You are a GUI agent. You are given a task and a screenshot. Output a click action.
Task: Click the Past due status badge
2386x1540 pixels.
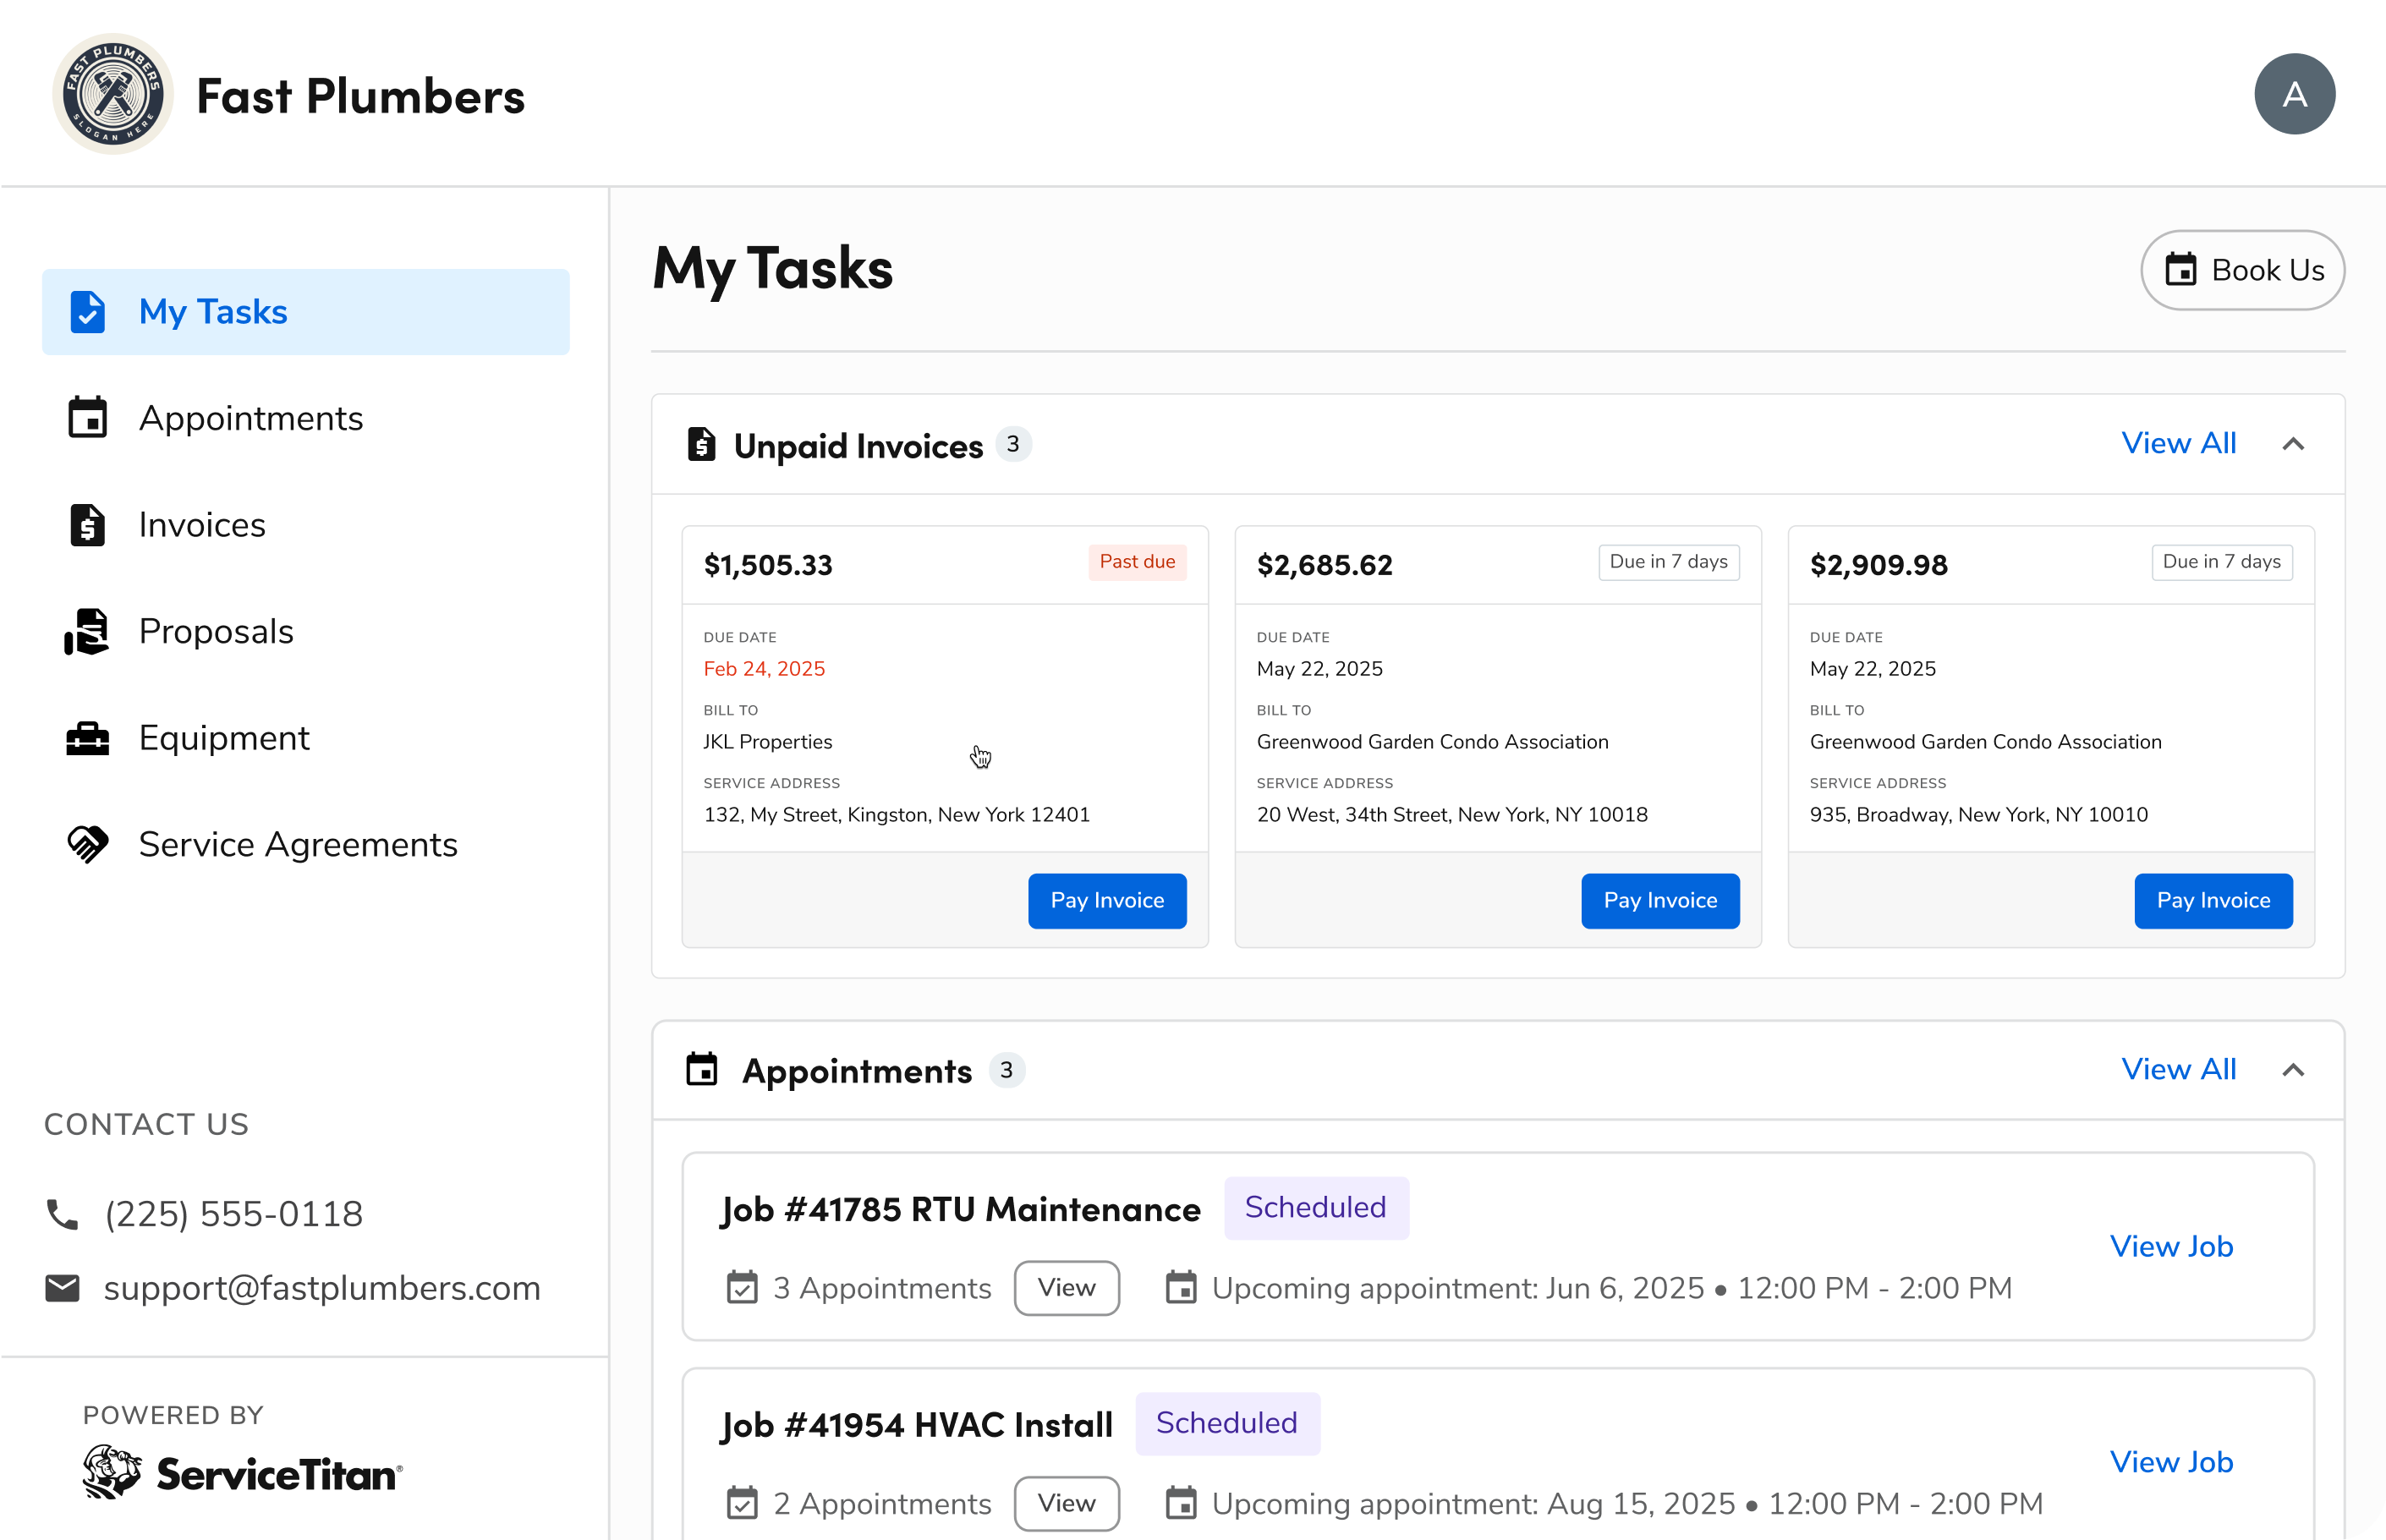[x=1137, y=562]
